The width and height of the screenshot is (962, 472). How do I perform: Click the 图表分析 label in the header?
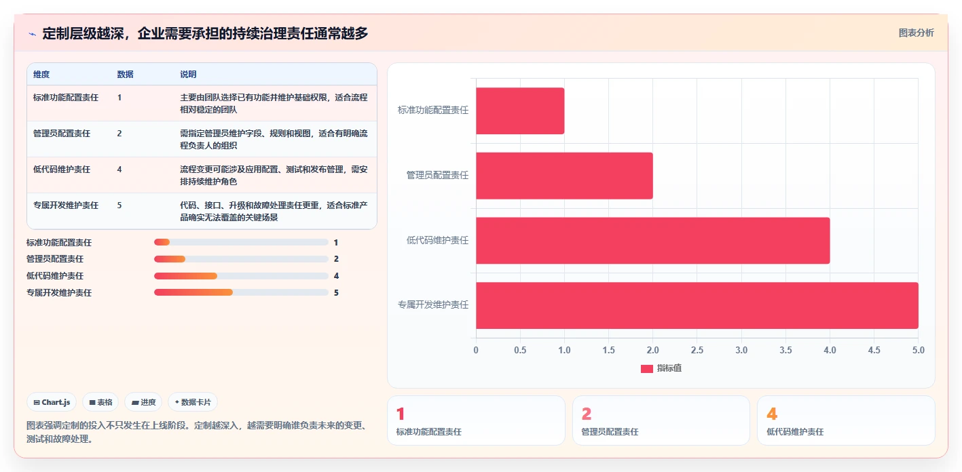point(916,33)
